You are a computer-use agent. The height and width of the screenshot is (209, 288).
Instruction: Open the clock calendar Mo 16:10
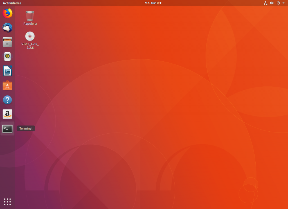pyautogui.click(x=153, y=3)
